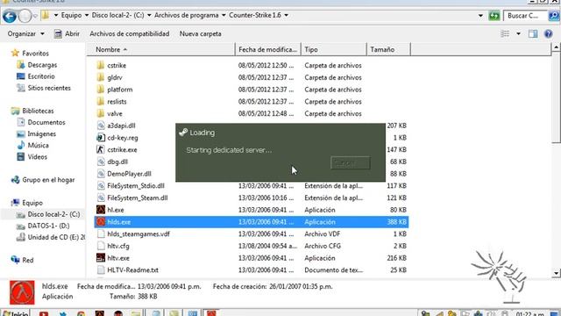Select Equipo in the navigation pane
This screenshot has height=316, width=561.
[32, 203]
